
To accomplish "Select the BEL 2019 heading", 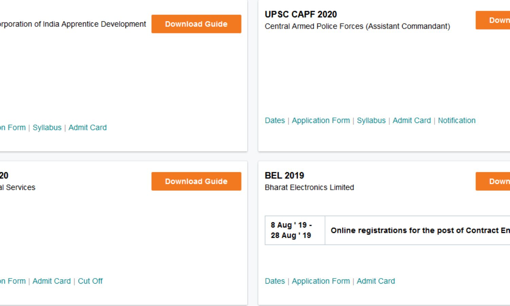I will click(284, 176).
